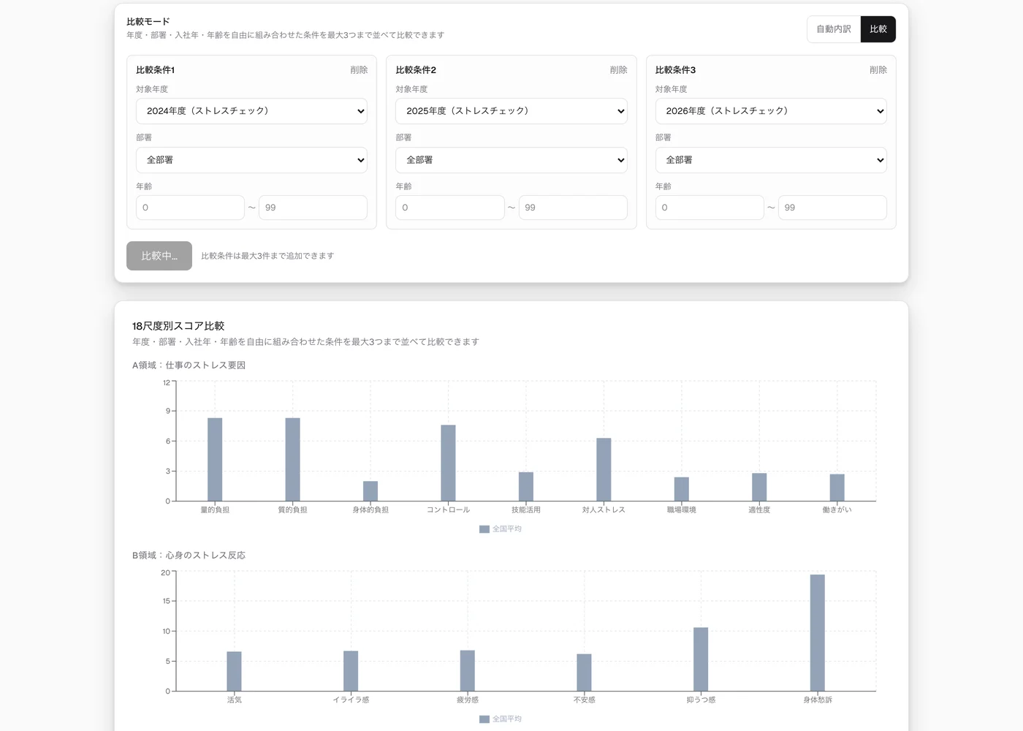Screen dimensions: 1023x731
Task: Select the 比較 mode toggle
Action: (878, 29)
